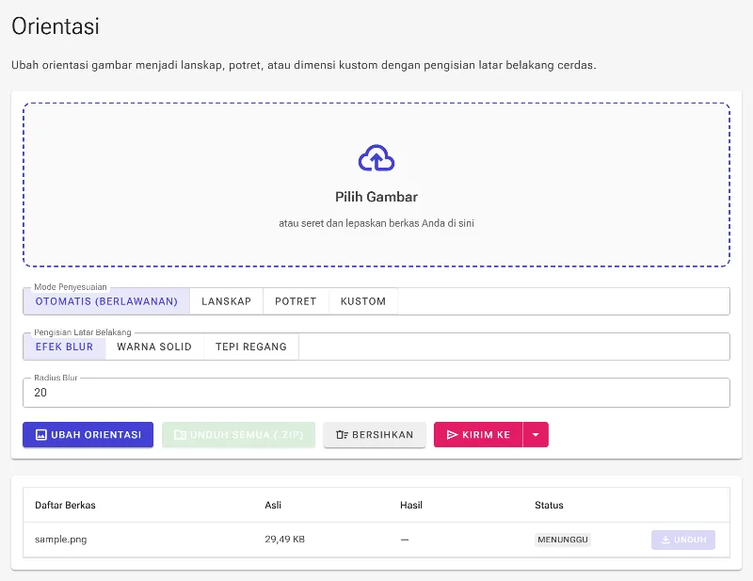The image size is (753, 581).
Task: Click the Hasil column header
Action: point(411,505)
